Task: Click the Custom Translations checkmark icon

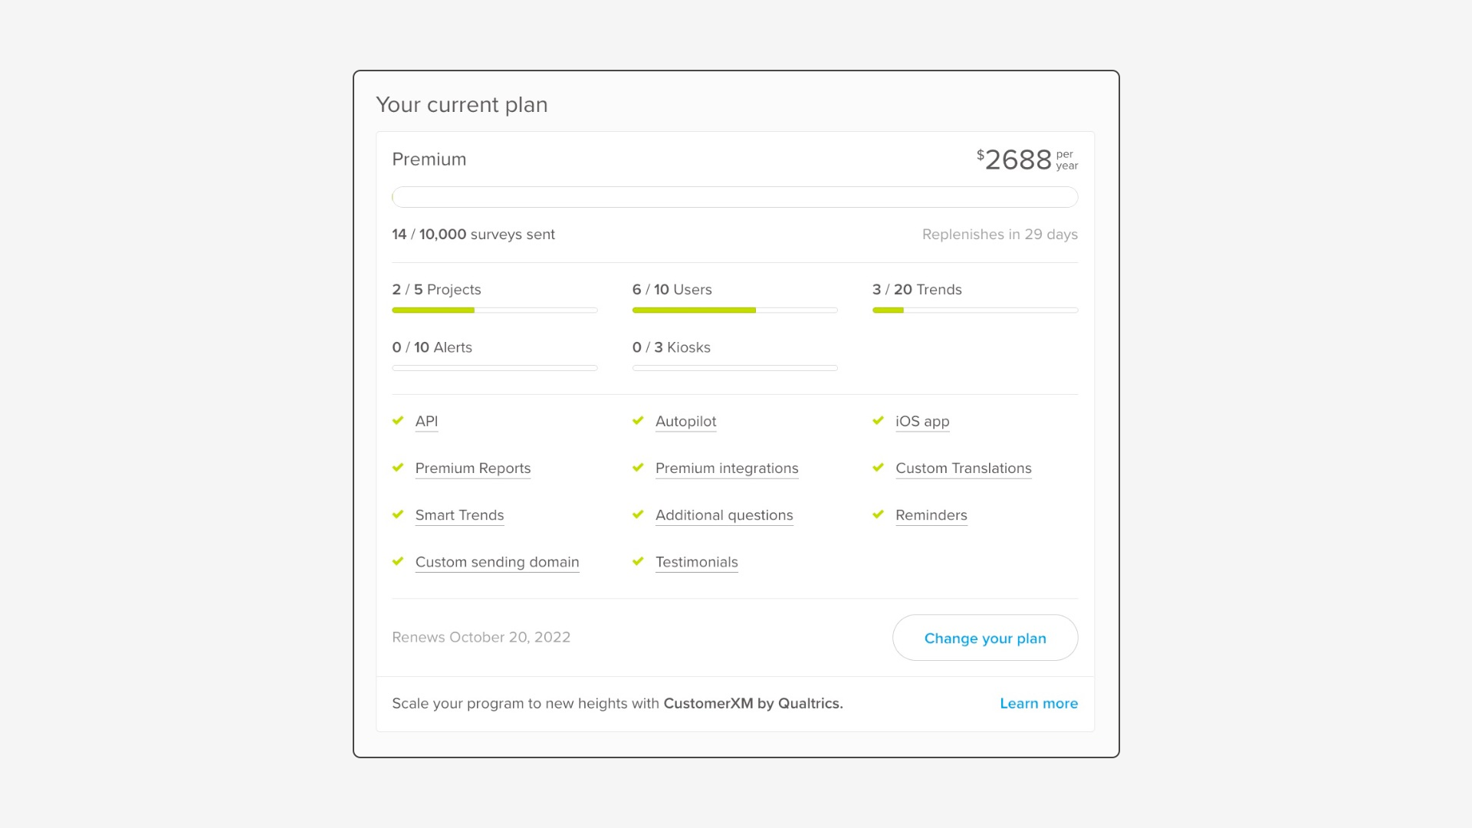Action: coord(879,467)
